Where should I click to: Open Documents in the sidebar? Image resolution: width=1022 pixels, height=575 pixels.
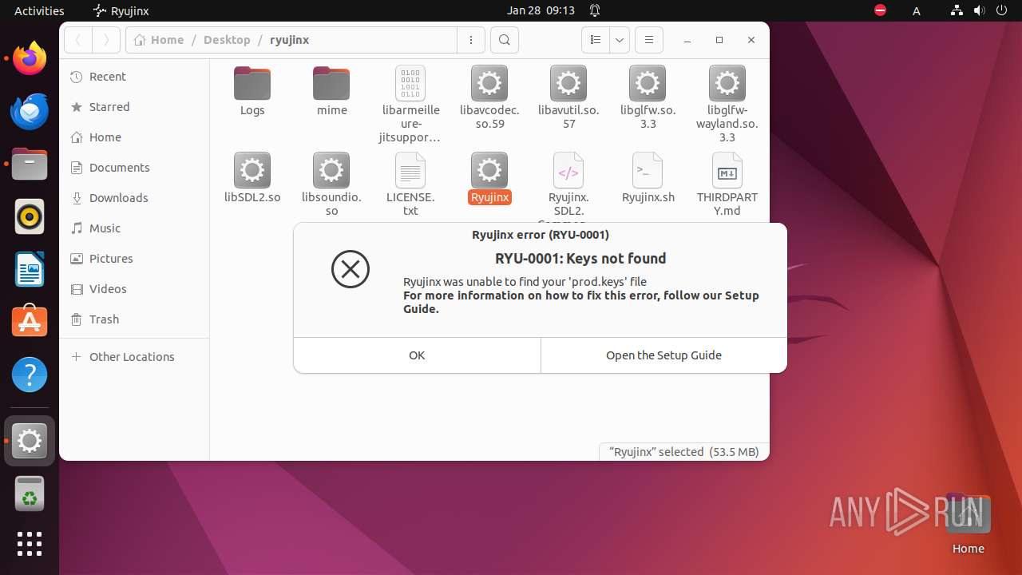coord(134,168)
